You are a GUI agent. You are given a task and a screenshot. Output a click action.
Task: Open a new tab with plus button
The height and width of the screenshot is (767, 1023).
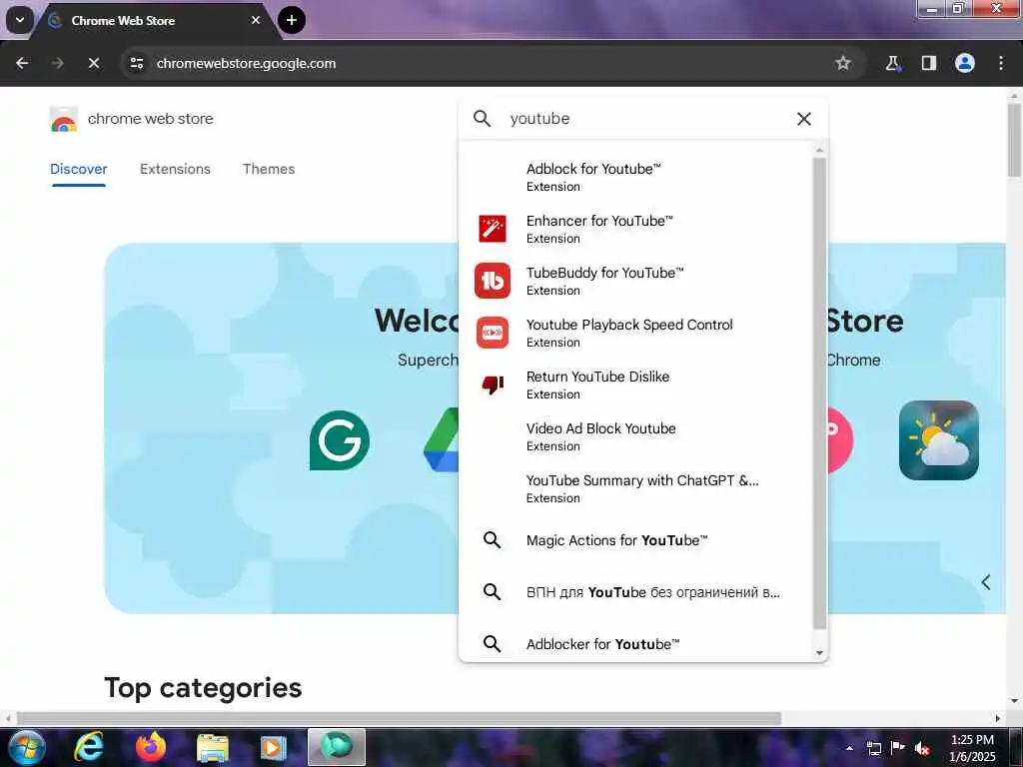(x=292, y=20)
